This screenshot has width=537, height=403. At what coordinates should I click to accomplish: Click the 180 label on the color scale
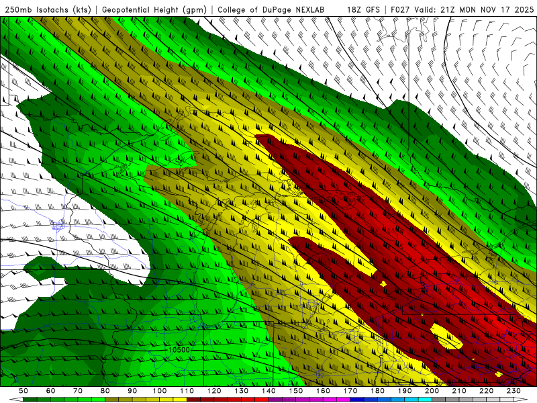(x=377, y=391)
